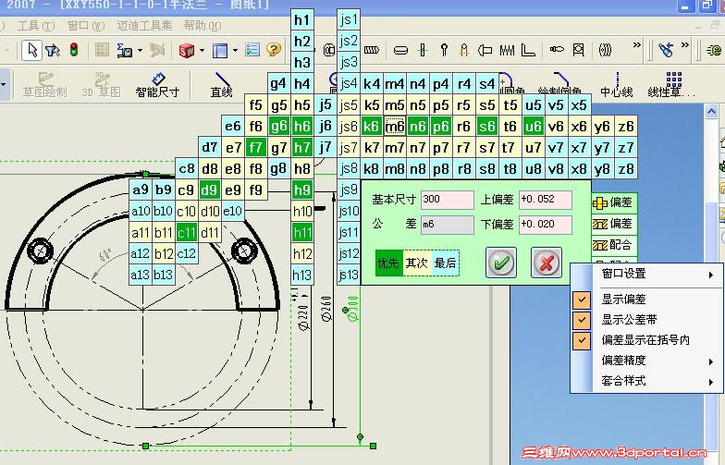Click the bolt head part icon
Image resolution: width=725 pixels, height=465 pixels.
[x=485, y=50]
